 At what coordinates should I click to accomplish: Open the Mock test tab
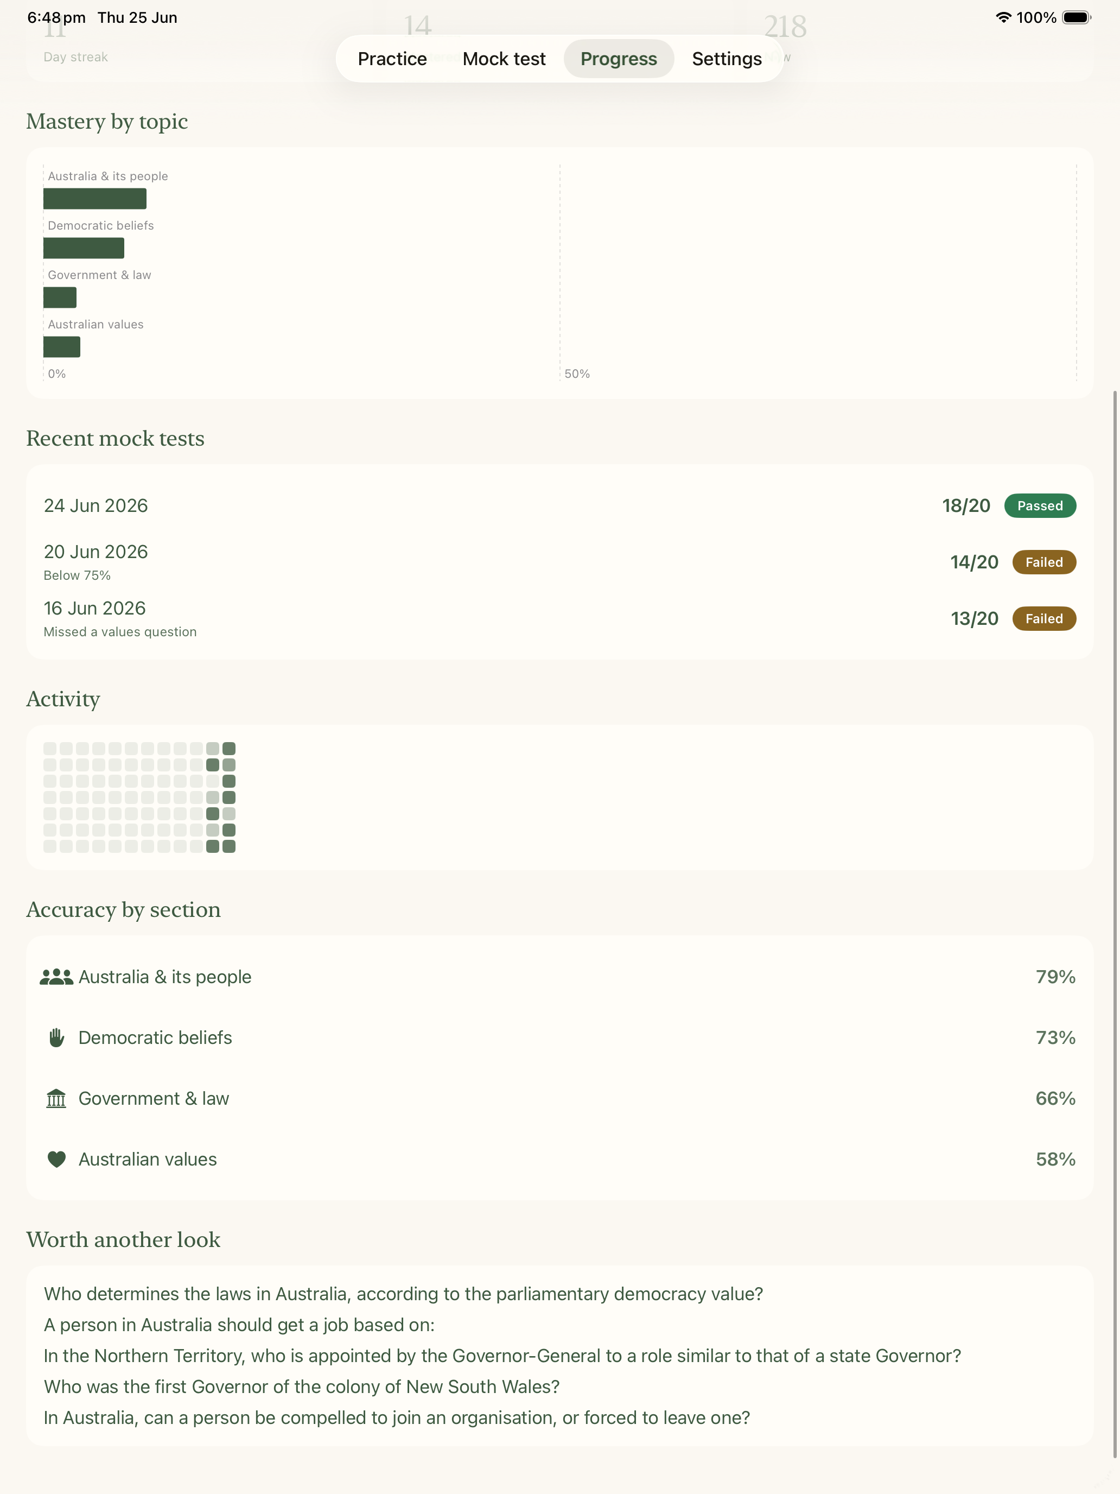(x=504, y=59)
